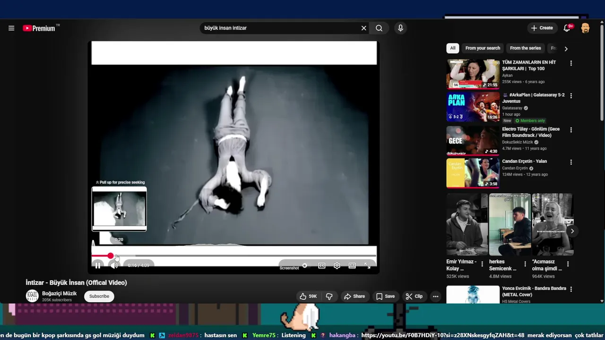
Task: Open "TÜM ZAMANLARIN EN HİT ŞARKILARI" thumbnail
Action: pos(473,74)
